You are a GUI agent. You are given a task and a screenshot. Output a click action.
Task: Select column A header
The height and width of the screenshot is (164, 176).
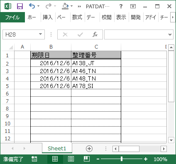point(22,47)
